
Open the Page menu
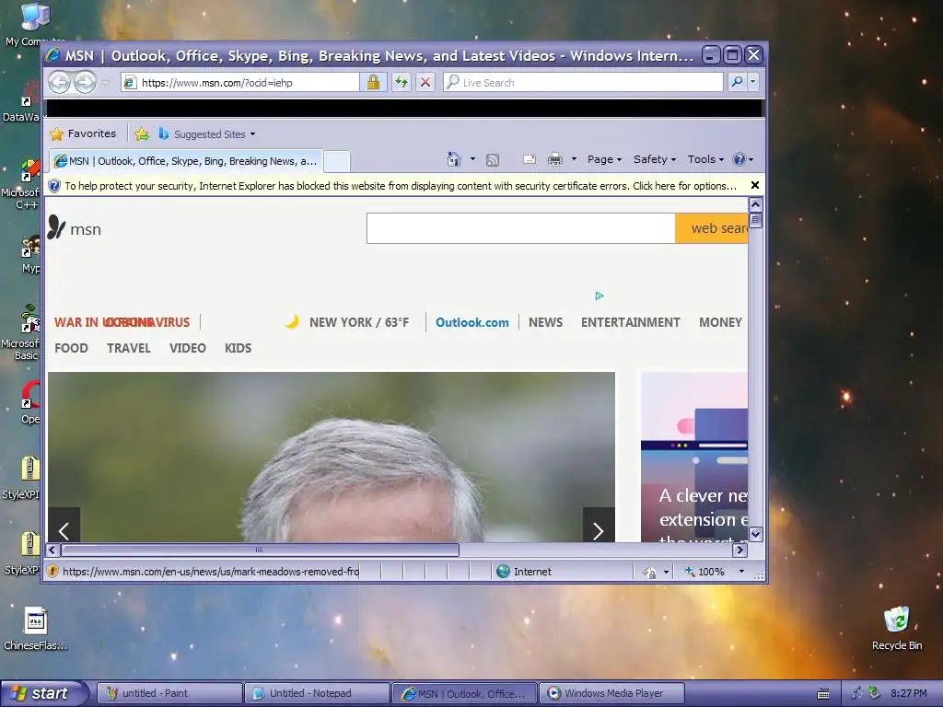pyautogui.click(x=604, y=159)
